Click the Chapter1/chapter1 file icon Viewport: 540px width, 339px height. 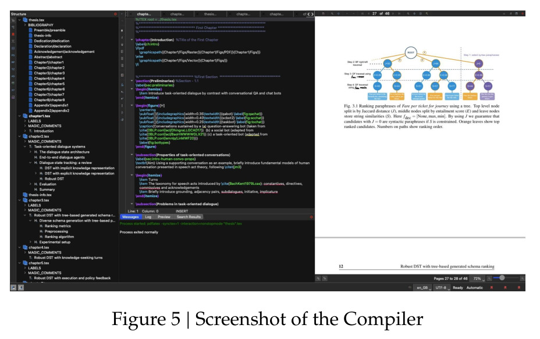(30, 62)
